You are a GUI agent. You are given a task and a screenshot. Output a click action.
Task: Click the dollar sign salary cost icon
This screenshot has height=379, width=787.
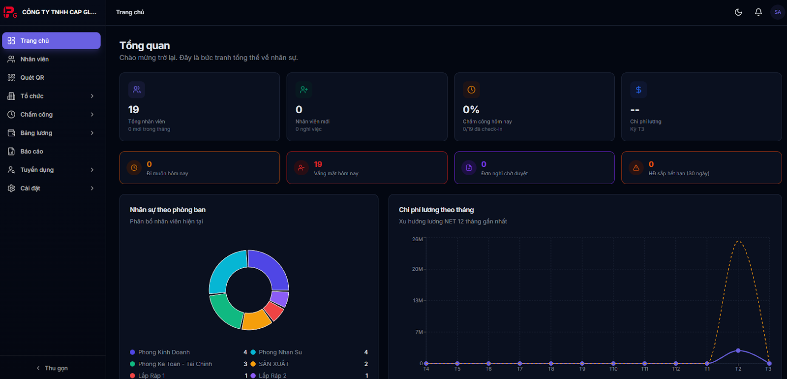(x=638, y=90)
